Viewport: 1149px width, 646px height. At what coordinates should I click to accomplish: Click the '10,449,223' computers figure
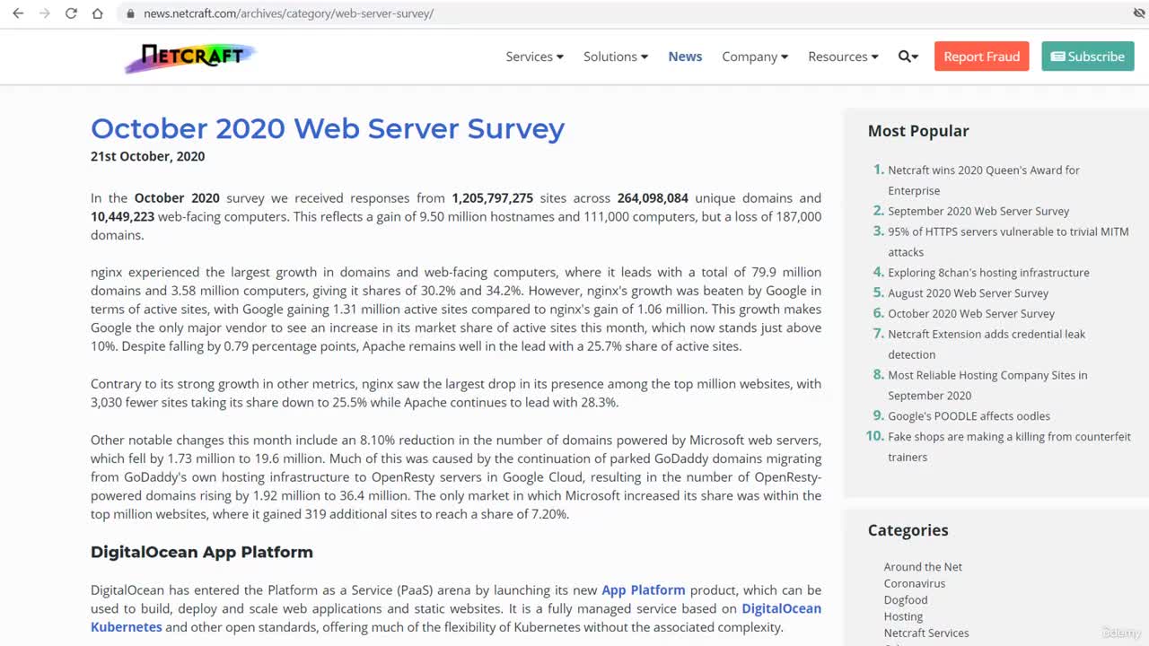(x=123, y=217)
